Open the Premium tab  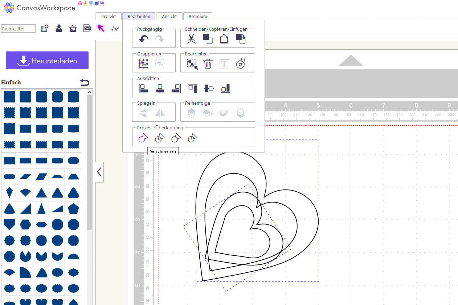(198, 16)
